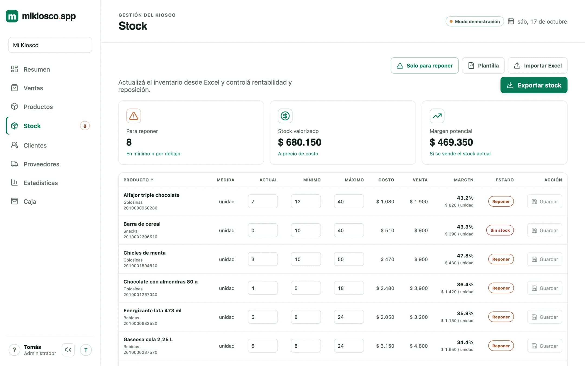Click the 47.8% margin of Chicles de menta

[465, 256]
